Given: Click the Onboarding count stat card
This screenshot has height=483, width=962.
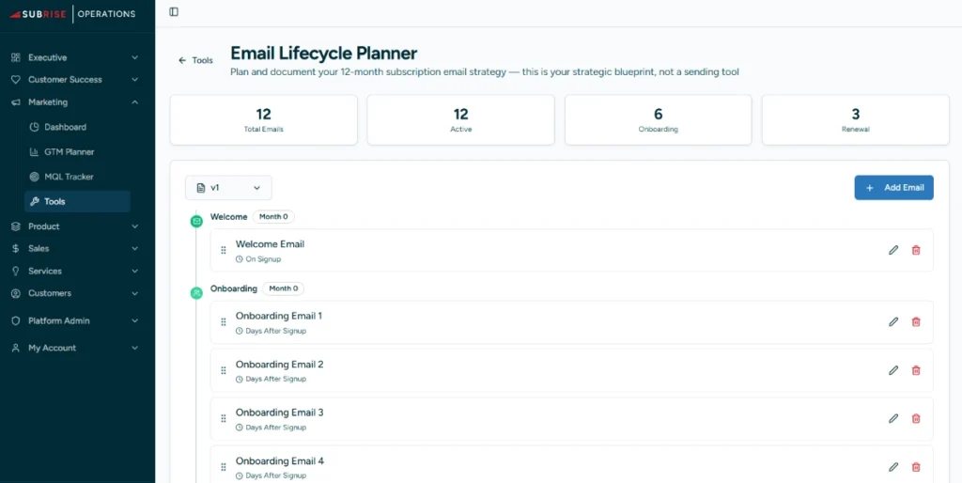Looking at the screenshot, I should (x=659, y=119).
